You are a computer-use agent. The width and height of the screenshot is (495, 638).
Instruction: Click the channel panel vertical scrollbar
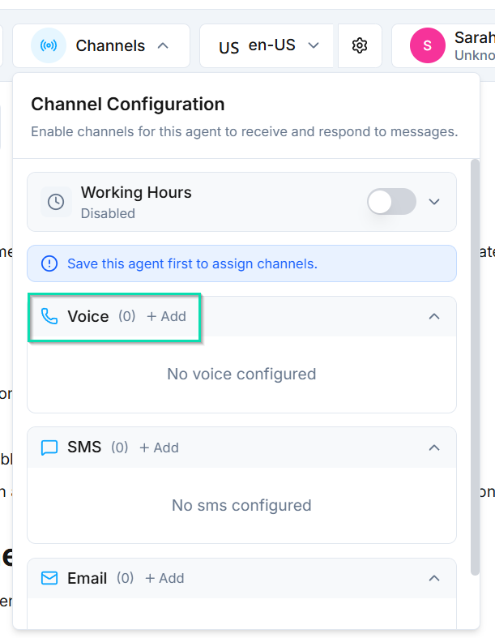[x=475, y=365]
